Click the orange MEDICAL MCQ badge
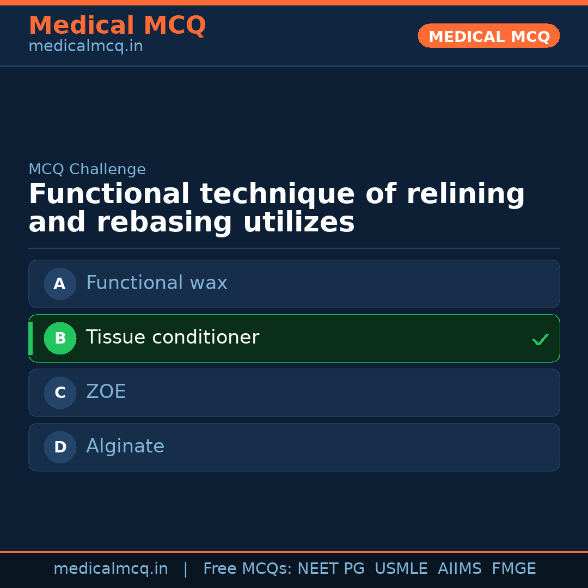 [488, 36]
